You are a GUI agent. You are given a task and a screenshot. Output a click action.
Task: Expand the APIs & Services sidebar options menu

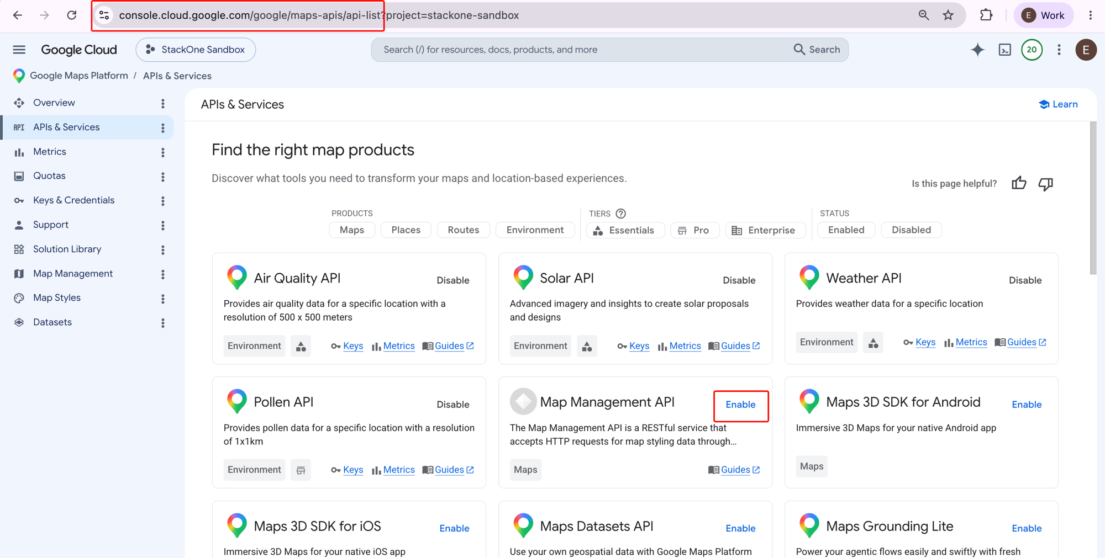tap(163, 127)
